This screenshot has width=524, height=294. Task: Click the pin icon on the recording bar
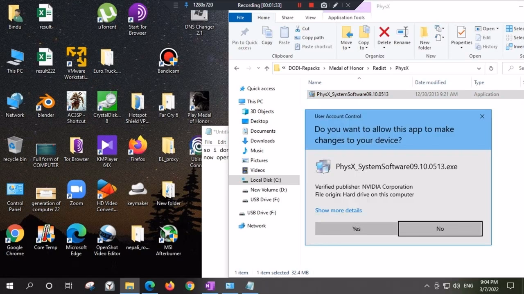[187, 5]
